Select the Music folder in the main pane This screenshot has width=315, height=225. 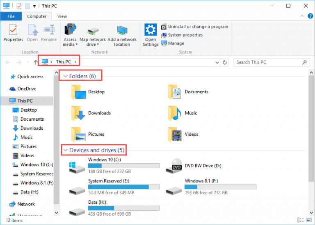coord(183,113)
